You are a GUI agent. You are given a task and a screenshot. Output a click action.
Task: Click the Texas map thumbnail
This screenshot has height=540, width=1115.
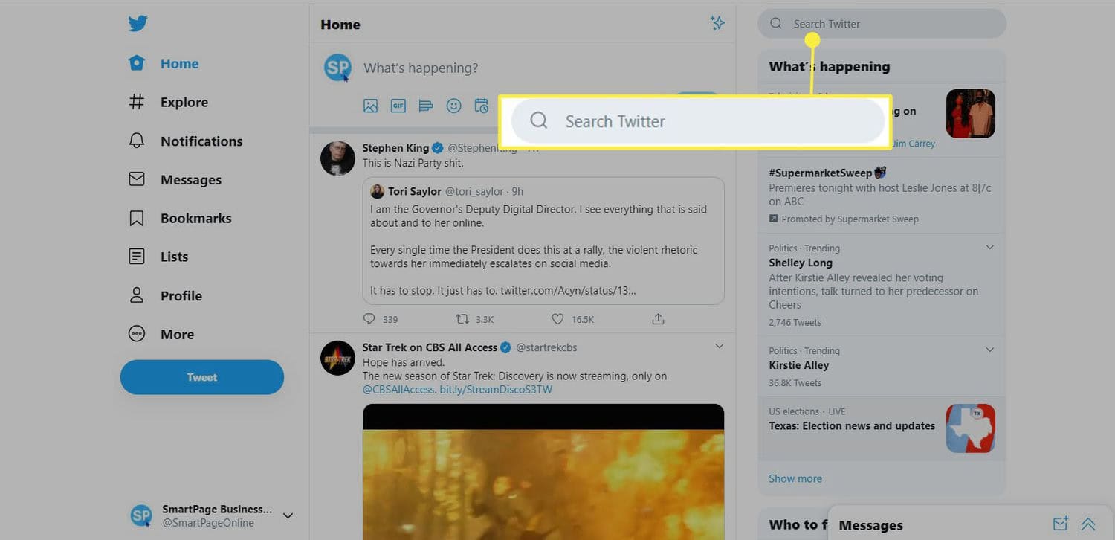tap(971, 428)
